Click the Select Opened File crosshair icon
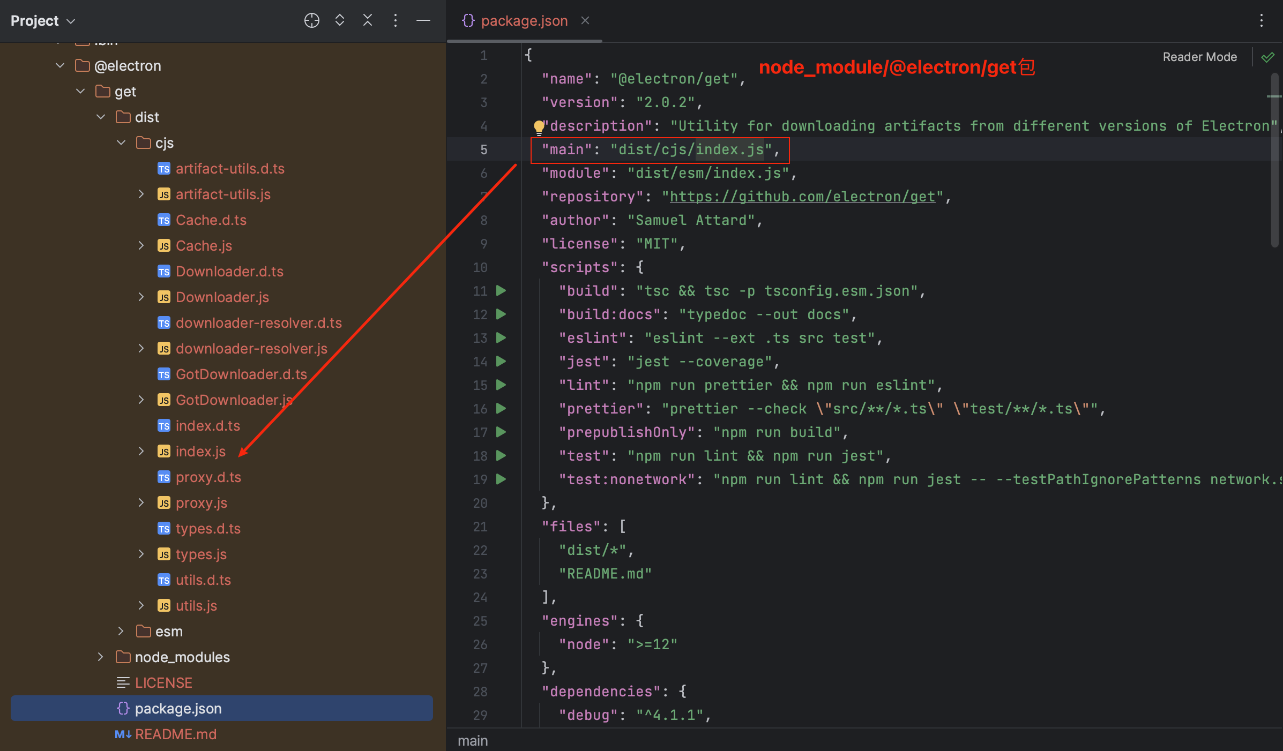Screen dimensions: 1283x751 (311, 20)
